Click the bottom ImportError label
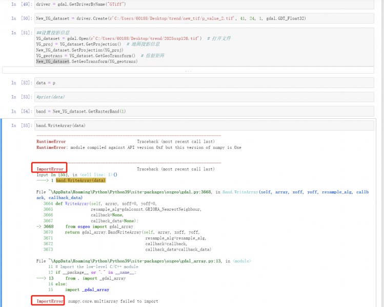This screenshot has width=384, height=307. click(x=50, y=301)
